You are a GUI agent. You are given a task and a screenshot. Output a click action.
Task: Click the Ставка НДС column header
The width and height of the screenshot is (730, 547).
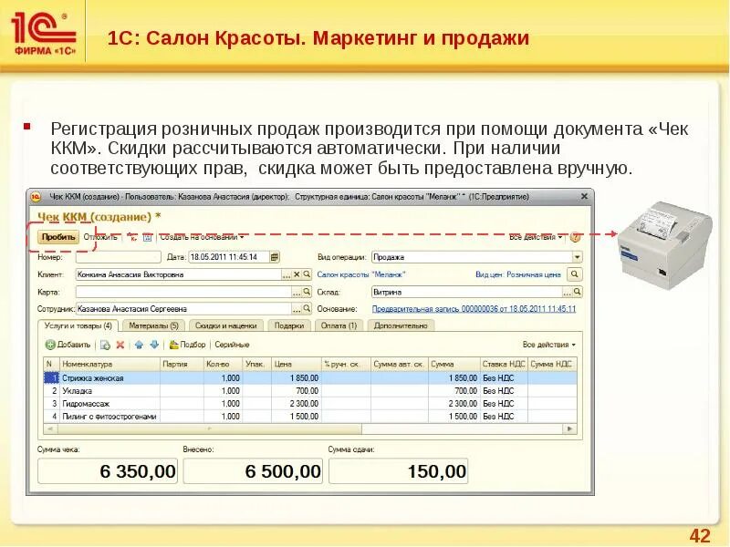(504, 364)
